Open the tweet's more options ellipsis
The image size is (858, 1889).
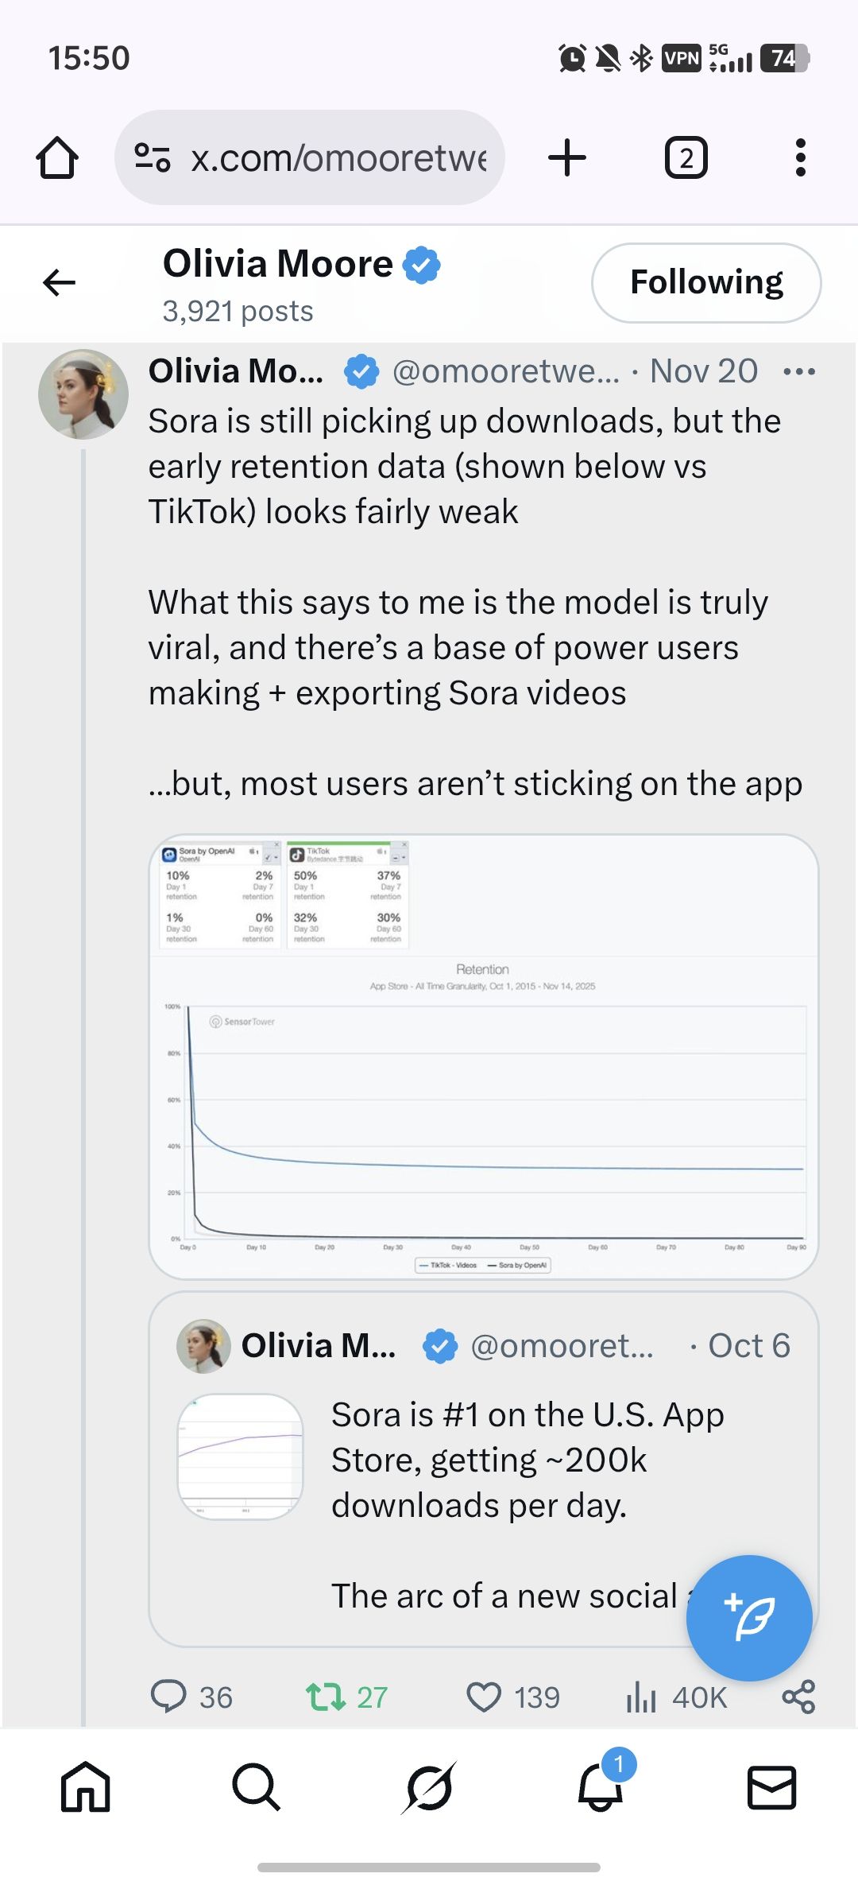tap(798, 371)
